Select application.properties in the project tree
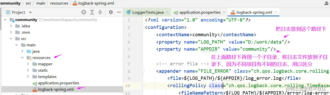 (x=58, y=83)
